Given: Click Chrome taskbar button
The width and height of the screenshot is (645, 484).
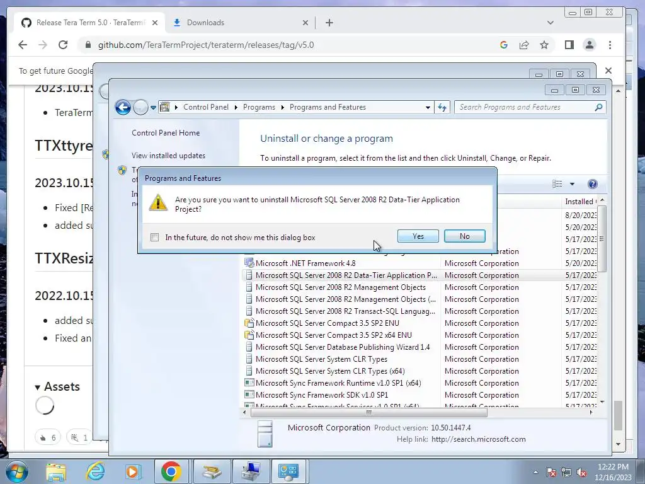Looking at the screenshot, I should point(171,471).
